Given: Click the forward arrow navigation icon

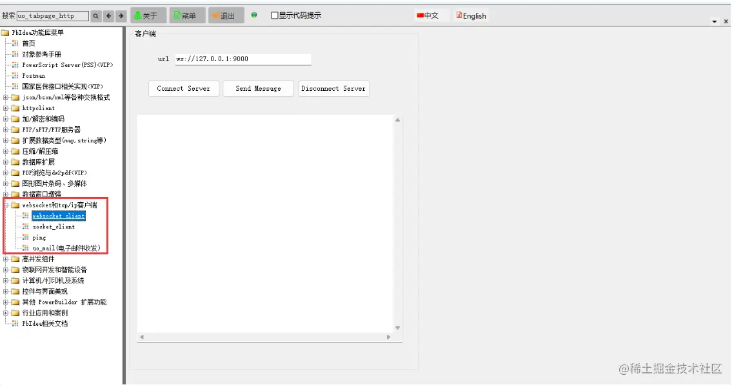Looking at the screenshot, I should (121, 15).
